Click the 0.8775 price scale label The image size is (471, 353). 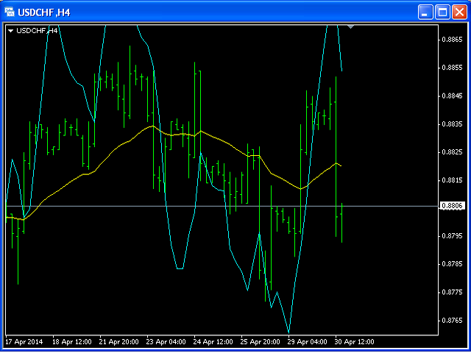point(452,293)
